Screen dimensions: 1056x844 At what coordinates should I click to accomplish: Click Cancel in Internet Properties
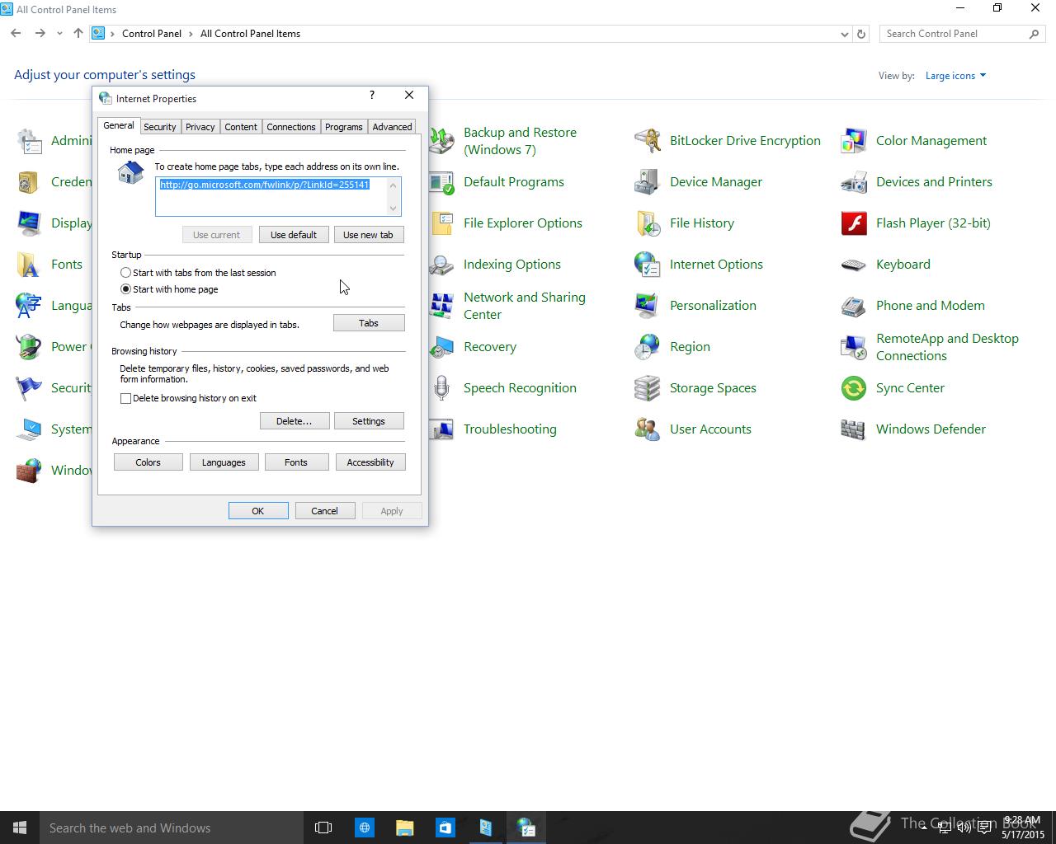325,511
